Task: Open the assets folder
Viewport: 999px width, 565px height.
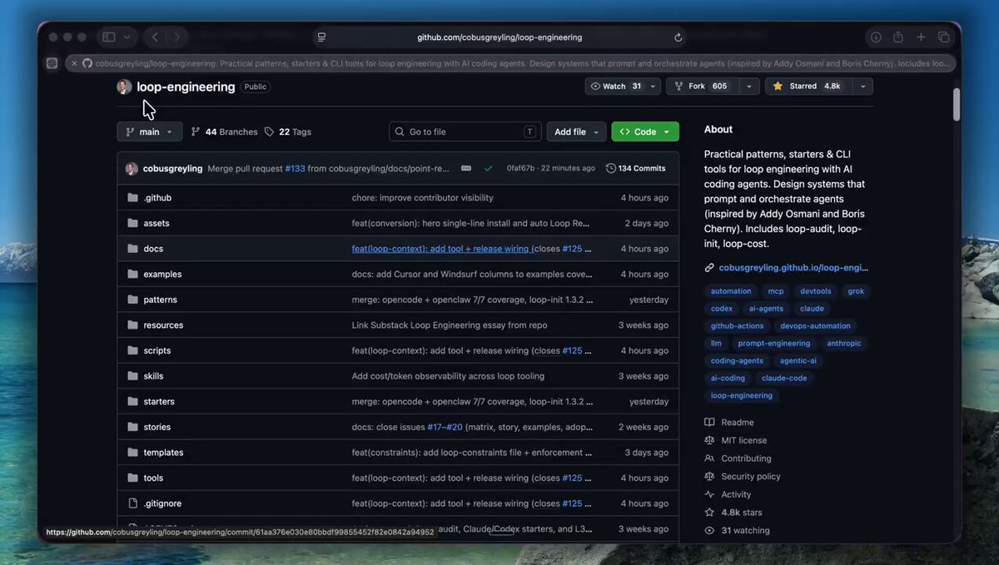Action: pos(157,223)
